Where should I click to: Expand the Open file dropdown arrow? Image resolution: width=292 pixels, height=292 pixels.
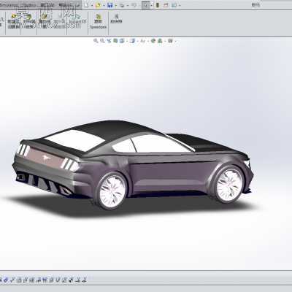pos(104,5)
